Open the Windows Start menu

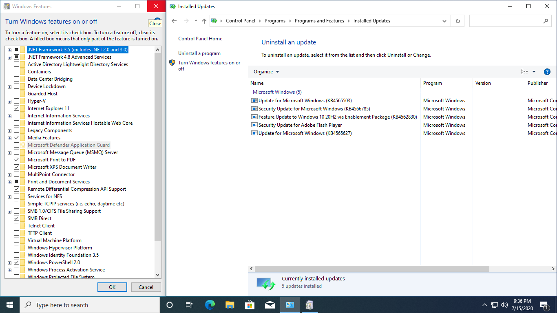pyautogui.click(x=10, y=305)
